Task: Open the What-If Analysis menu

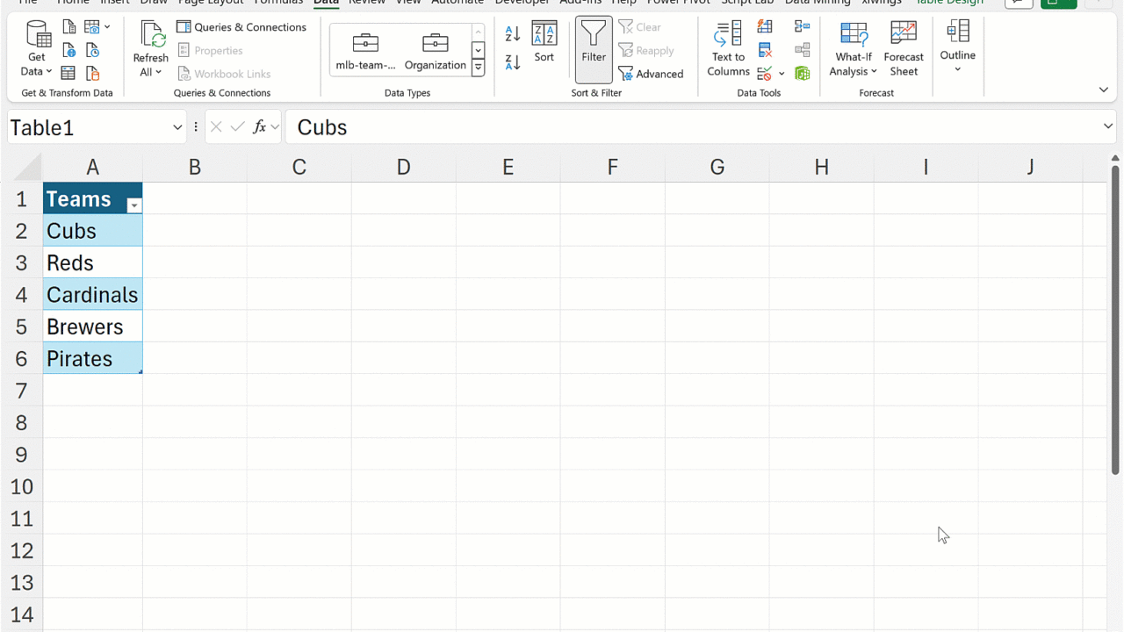Action: pos(854,49)
